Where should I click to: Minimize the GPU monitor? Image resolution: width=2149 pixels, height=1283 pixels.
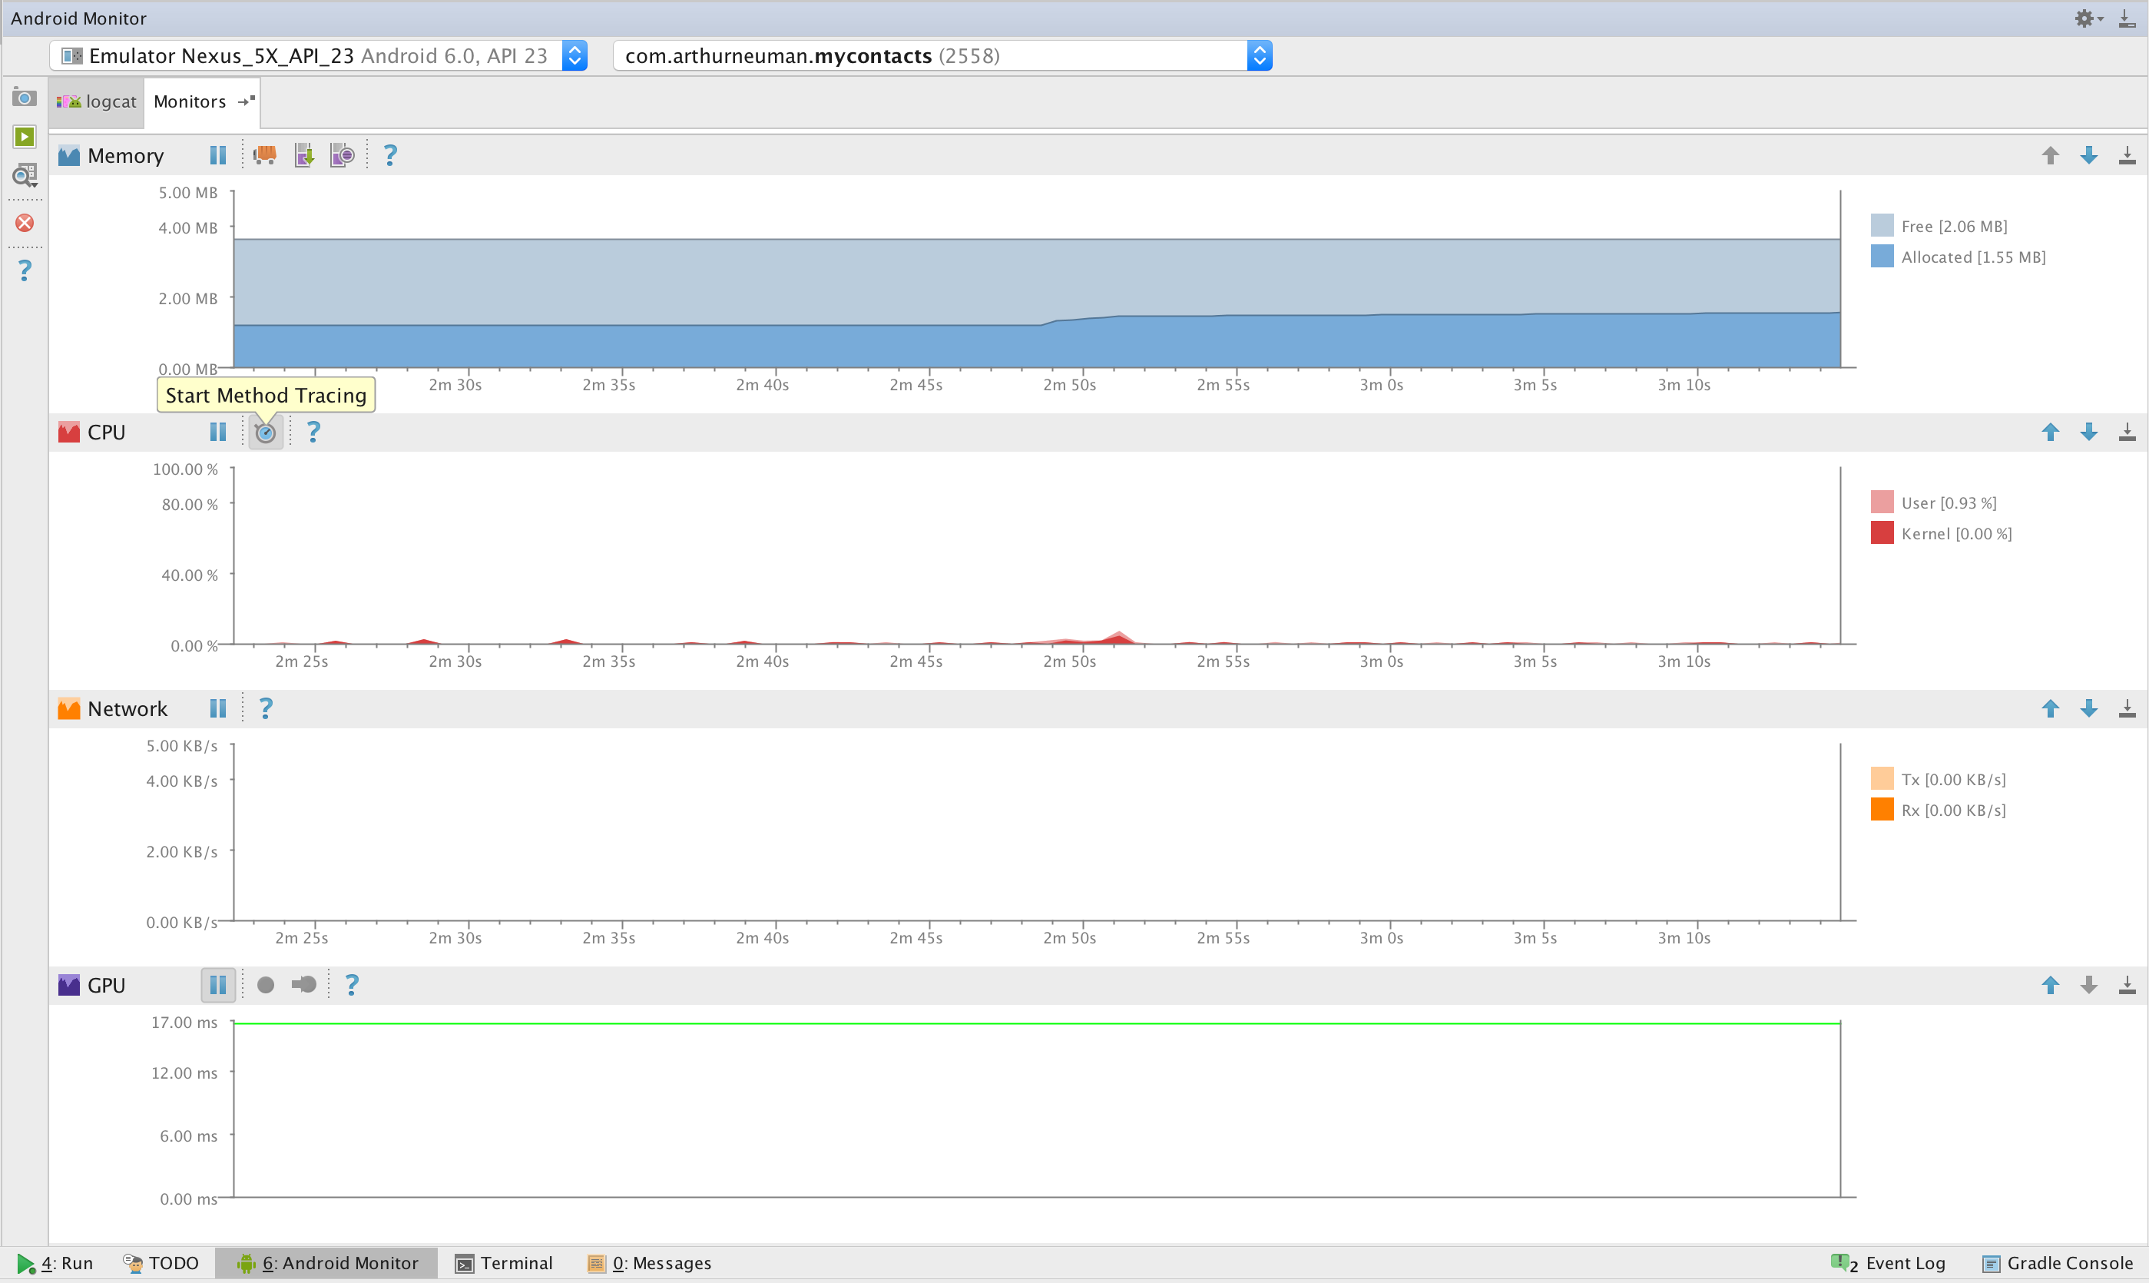[x=2127, y=986]
